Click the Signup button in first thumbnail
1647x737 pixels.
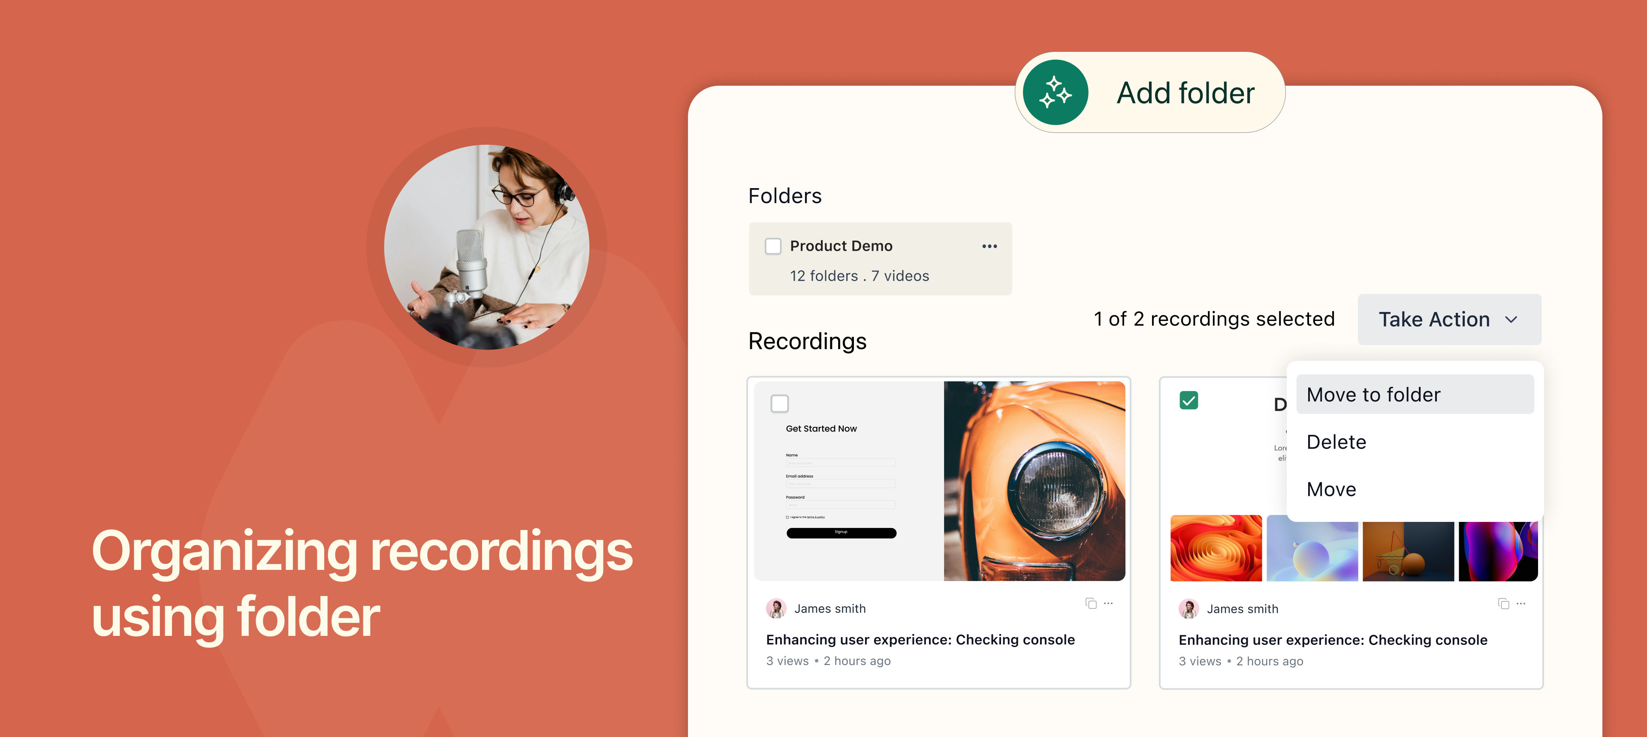841,533
